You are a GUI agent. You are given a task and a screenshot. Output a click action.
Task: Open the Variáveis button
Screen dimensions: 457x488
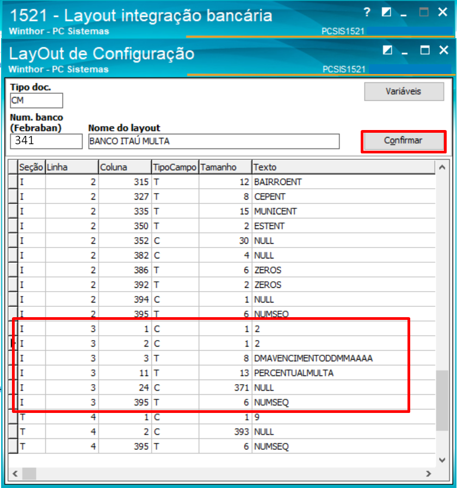coord(404,91)
